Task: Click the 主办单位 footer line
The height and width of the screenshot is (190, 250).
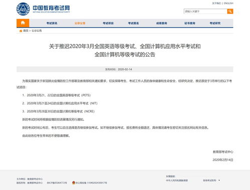Action: tap(30, 179)
